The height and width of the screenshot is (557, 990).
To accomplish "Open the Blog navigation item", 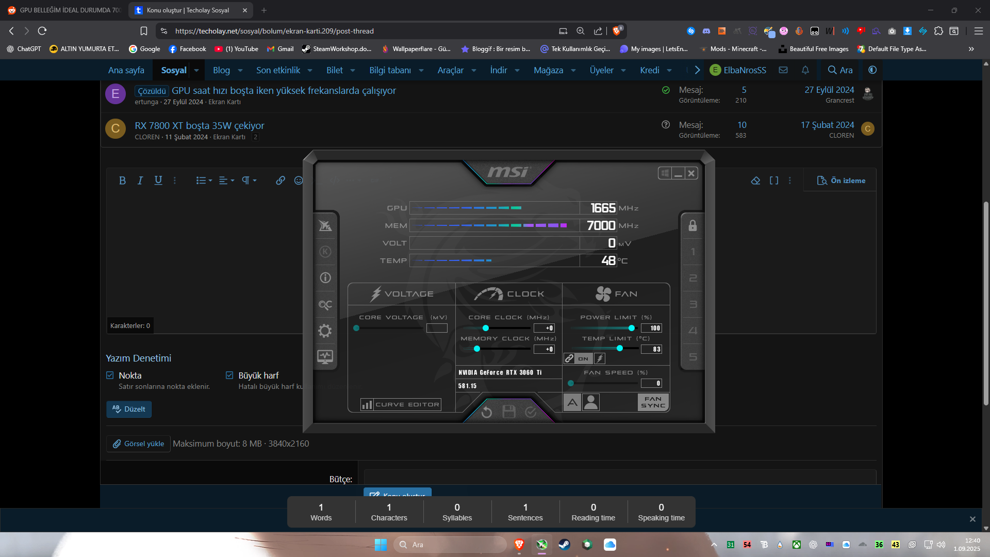I will [x=222, y=70].
